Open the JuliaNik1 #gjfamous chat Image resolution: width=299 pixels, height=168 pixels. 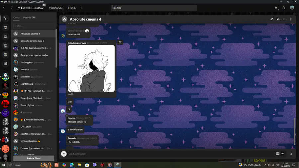pyautogui.click(x=33, y=134)
